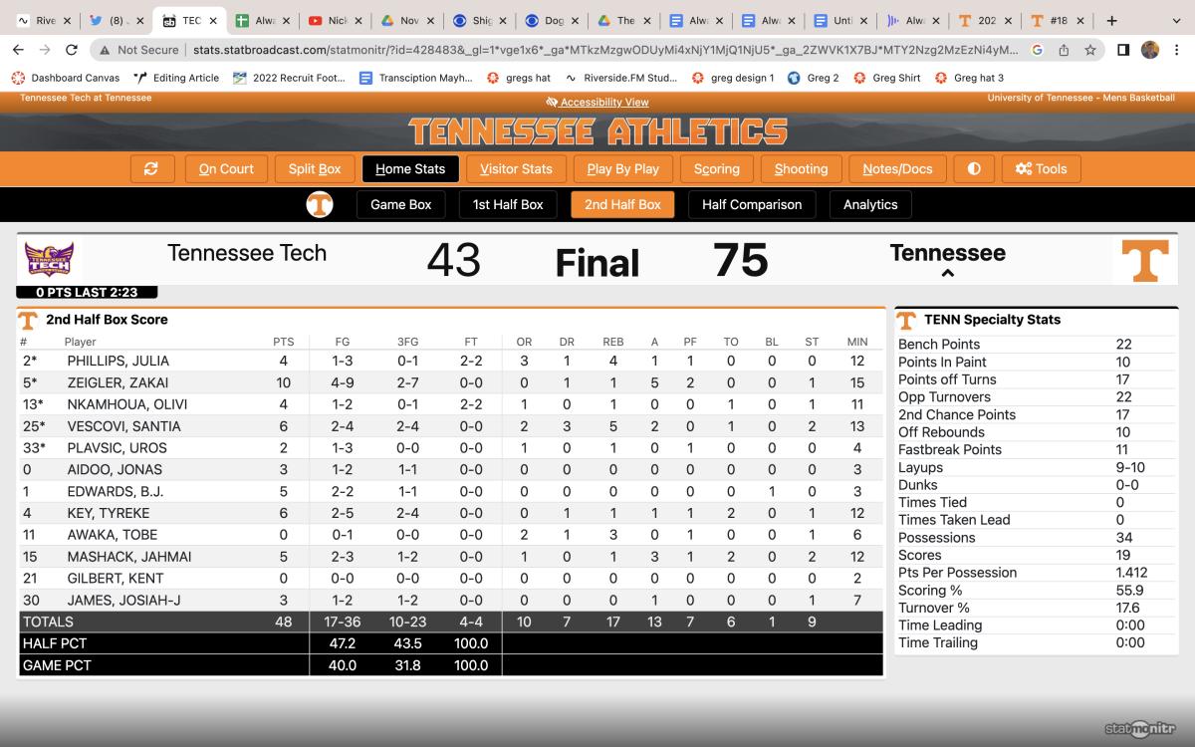
Task: Reload the page with browser refresh icon
Action: (71, 50)
